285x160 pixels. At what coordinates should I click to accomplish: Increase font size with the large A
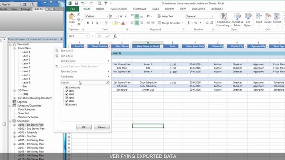click(x=121, y=16)
